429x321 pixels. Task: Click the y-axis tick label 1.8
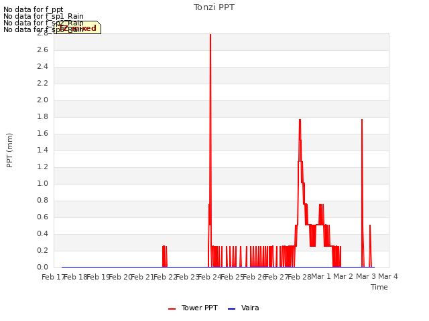[x=42, y=116]
